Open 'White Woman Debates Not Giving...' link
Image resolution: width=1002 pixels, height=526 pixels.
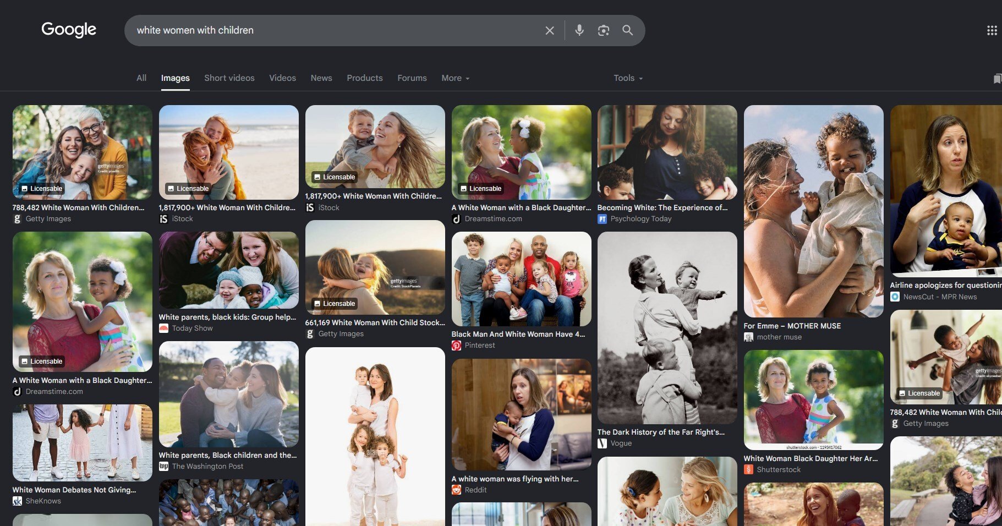[x=74, y=490]
